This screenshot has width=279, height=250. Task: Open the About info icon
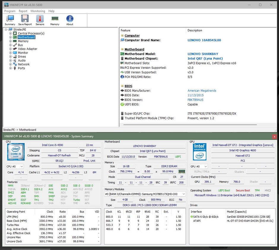[70, 20]
